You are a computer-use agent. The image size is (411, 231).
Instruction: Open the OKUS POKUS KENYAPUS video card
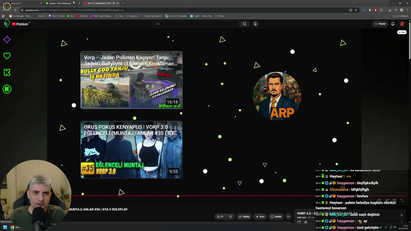point(131,150)
